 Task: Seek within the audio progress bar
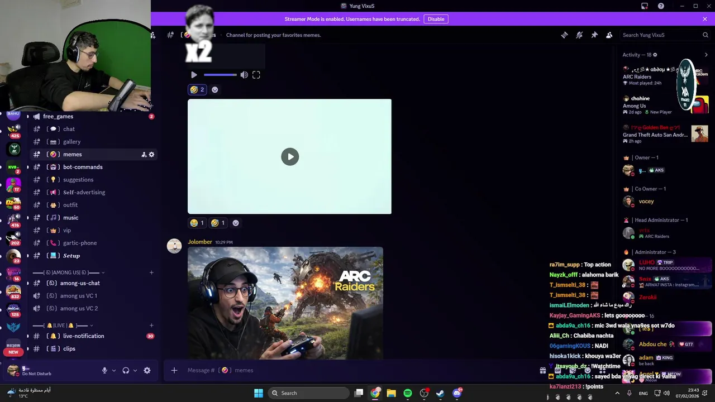point(220,75)
